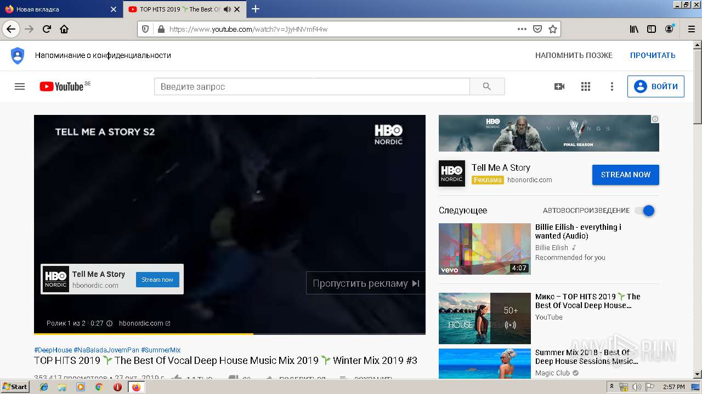Click the ВОЙТИ sign-in button
The height and width of the screenshot is (394, 702).
tap(656, 86)
